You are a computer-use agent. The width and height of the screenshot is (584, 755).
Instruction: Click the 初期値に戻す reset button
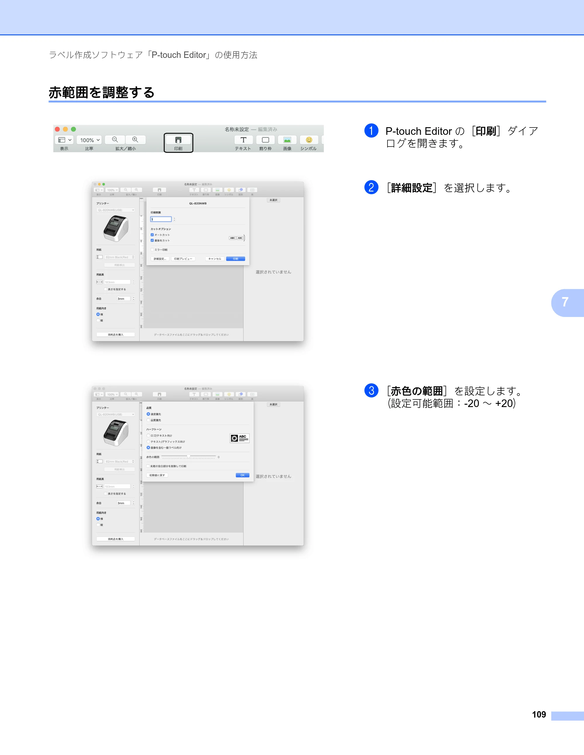(x=157, y=475)
